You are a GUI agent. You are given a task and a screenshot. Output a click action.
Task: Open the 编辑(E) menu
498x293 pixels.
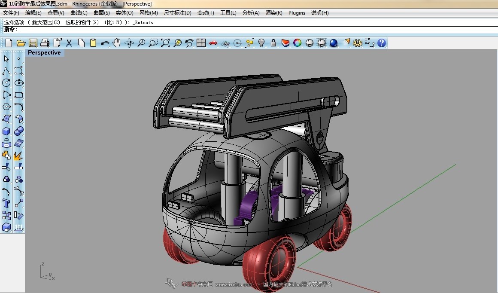click(x=33, y=13)
